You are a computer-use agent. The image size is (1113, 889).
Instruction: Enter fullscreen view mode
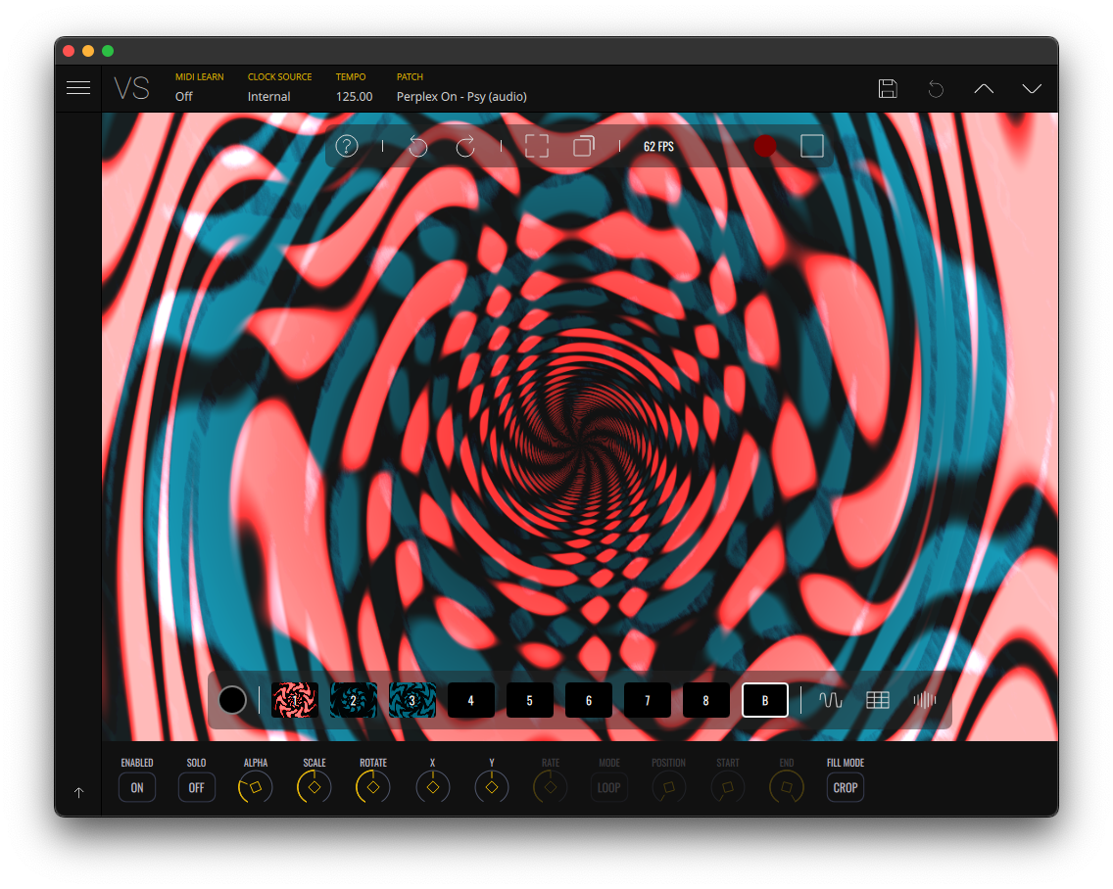pos(537,147)
